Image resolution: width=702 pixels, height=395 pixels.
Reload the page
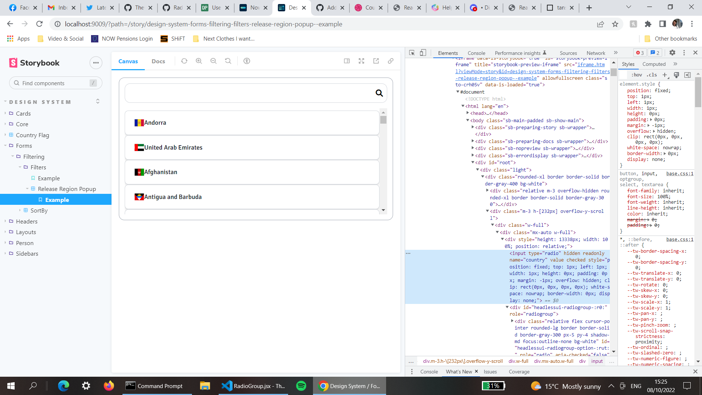39,24
